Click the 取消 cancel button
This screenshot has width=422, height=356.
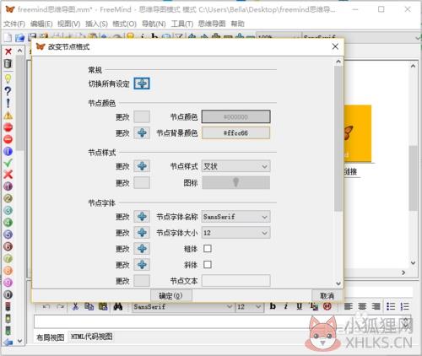pos(327,295)
